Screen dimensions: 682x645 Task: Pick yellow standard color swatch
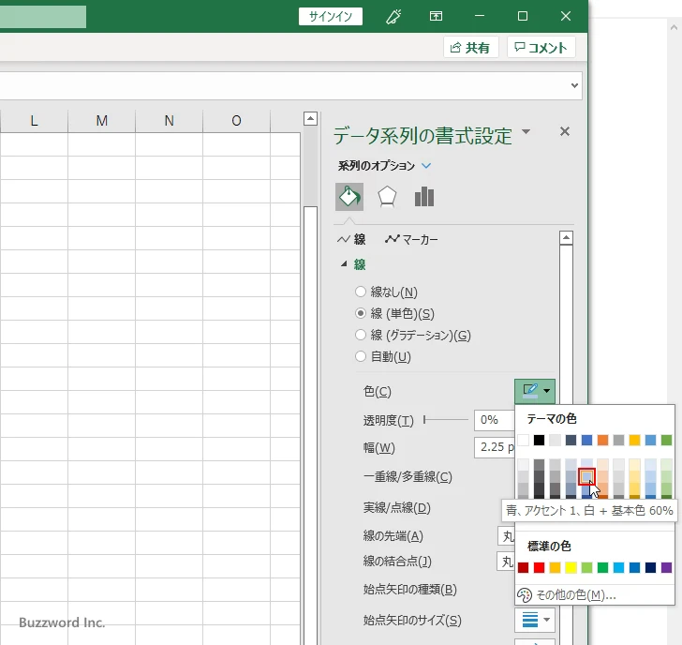click(x=571, y=567)
